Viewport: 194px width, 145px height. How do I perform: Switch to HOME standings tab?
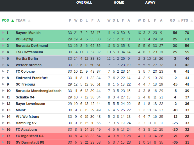[119, 3]
